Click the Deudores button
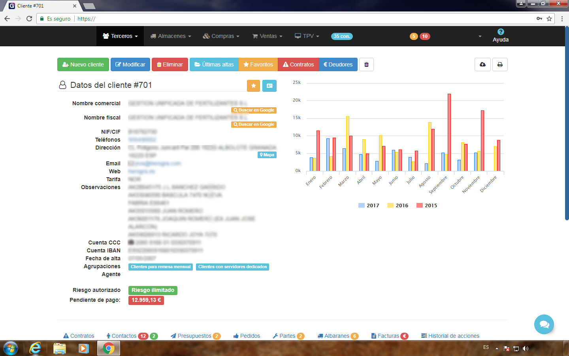This screenshot has width=569, height=356. pyautogui.click(x=338, y=64)
